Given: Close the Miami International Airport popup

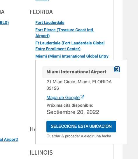Looking at the screenshot, I should (x=117, y=69).
